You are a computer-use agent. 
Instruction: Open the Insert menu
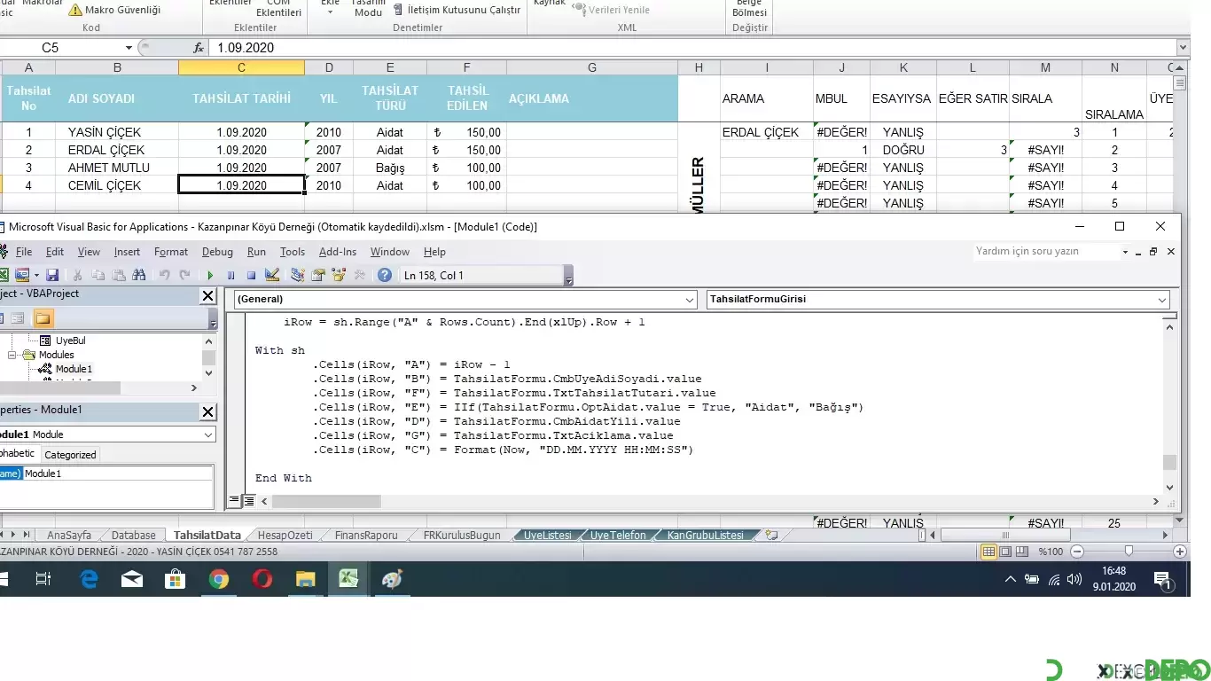tap(127, 252)
